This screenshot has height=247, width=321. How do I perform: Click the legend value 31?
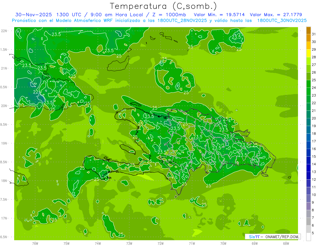click(x=314, y=34)
